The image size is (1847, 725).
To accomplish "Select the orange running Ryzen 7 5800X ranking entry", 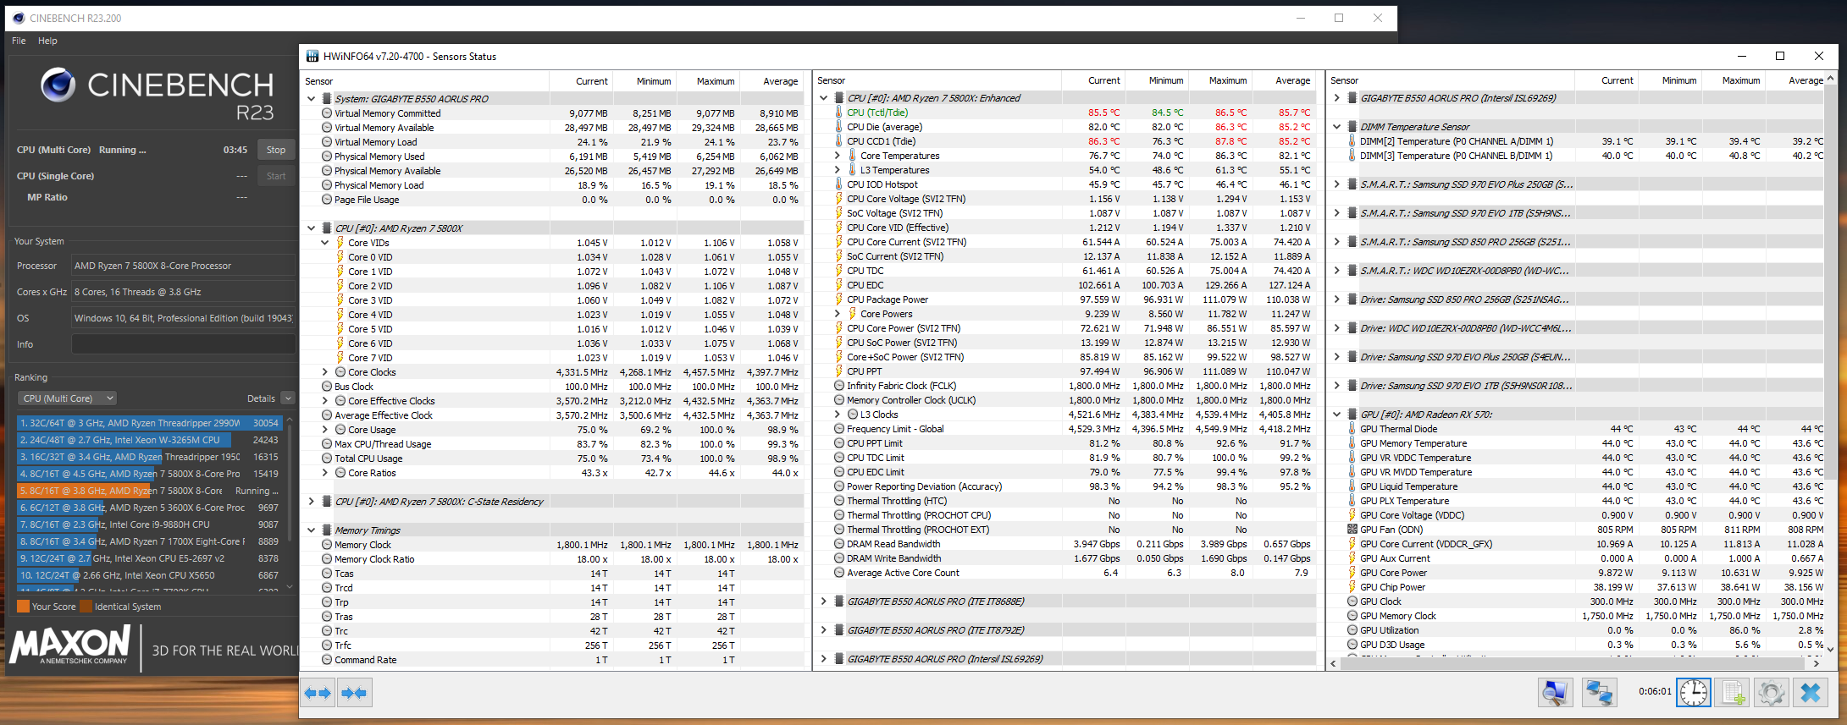I will pyautogui.click(x=149, y=491).
